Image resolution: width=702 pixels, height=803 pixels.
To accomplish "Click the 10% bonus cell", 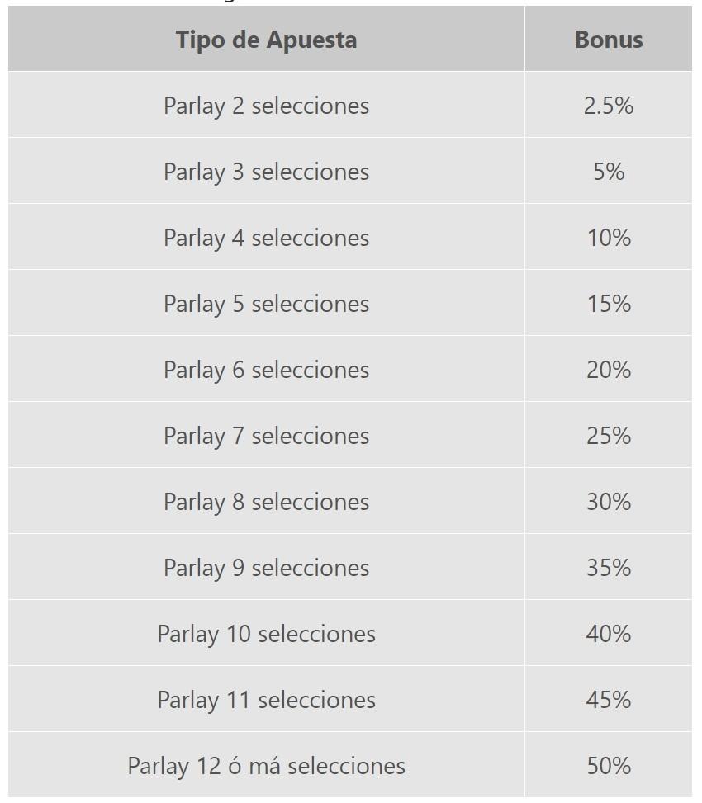I will tap(608, 237).
